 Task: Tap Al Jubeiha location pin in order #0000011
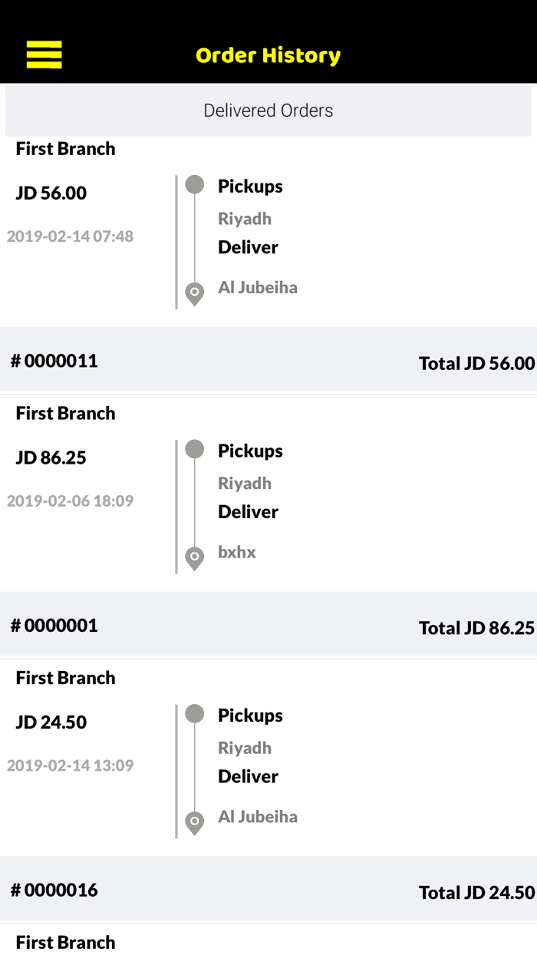click(x=195, y=292)
